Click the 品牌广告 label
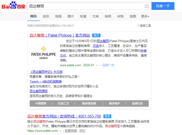 tap(108, 65)
